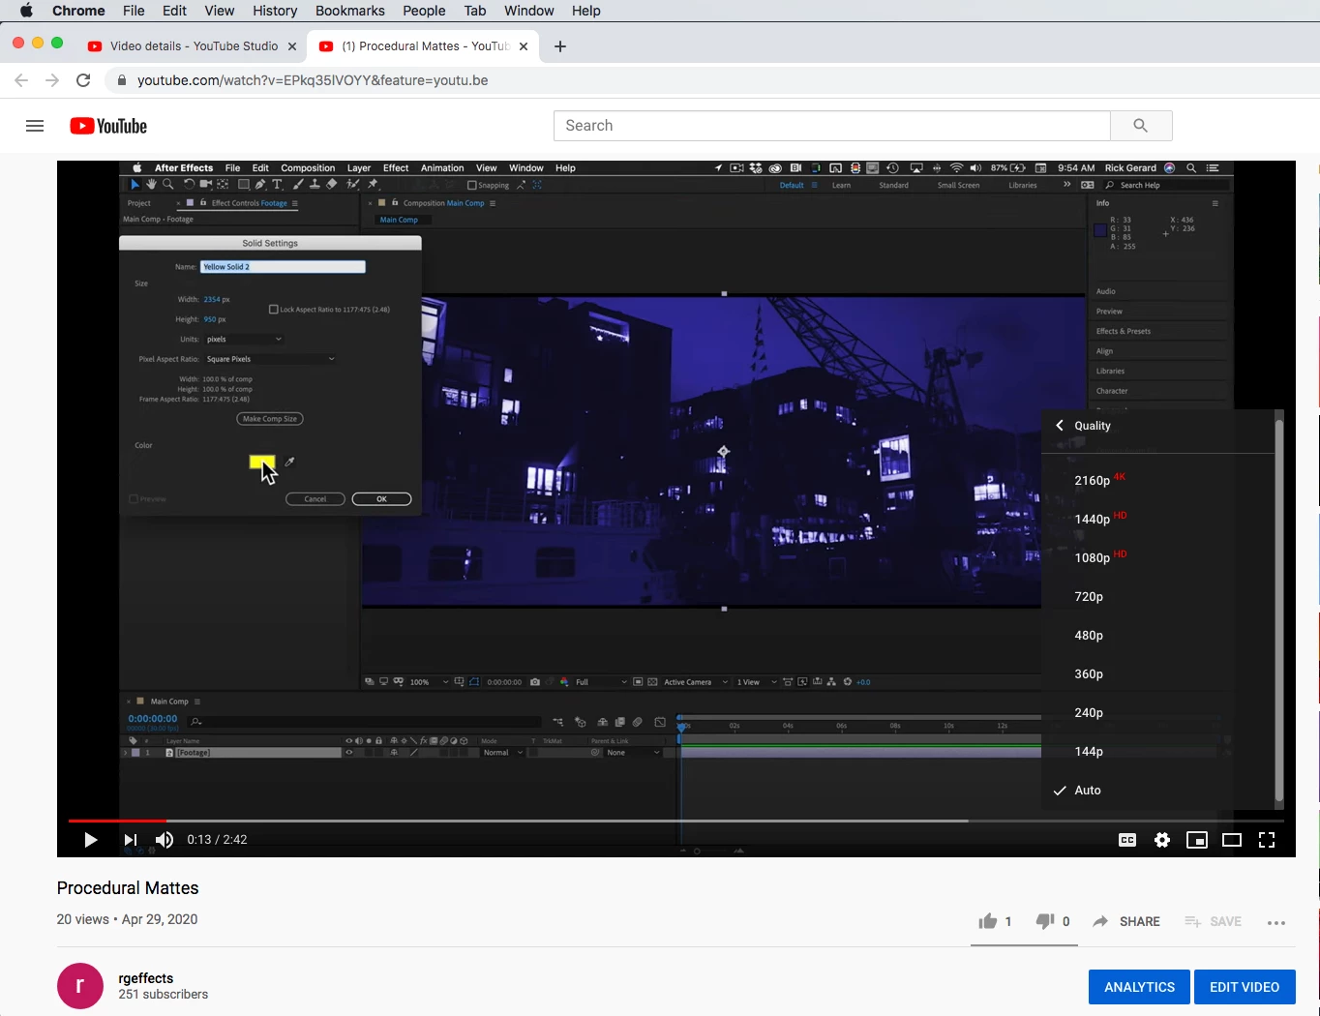Open Chrome Window menu
This screenshot has height=1016, width=1320.
pyautogui.click(x=529, y=11)
